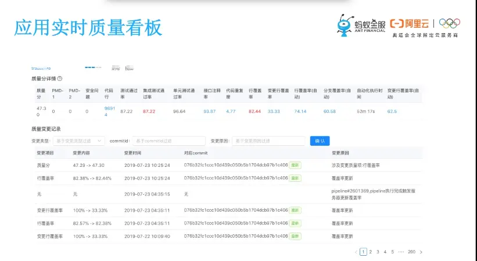The image size is (477, 261).
Task: Click the pagination ellipsis to jump pages
Action: pyautogui.click(x=401, y=252)
